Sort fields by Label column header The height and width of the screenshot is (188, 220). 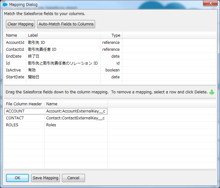(63, 35)
